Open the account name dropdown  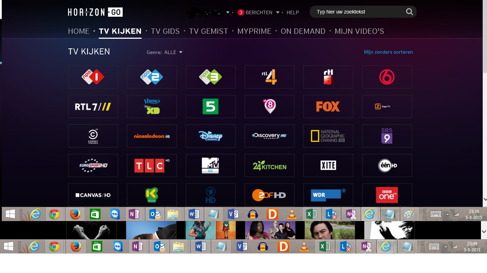[227, 12]
